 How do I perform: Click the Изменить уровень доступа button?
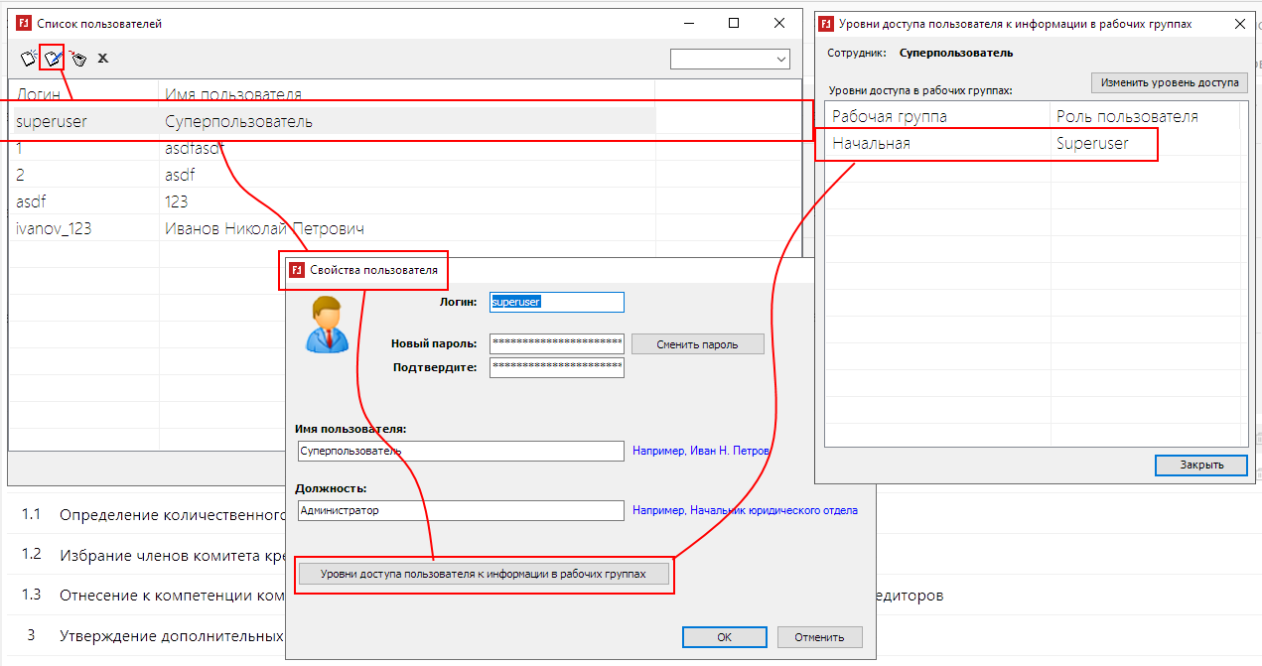click(1169, 82)
